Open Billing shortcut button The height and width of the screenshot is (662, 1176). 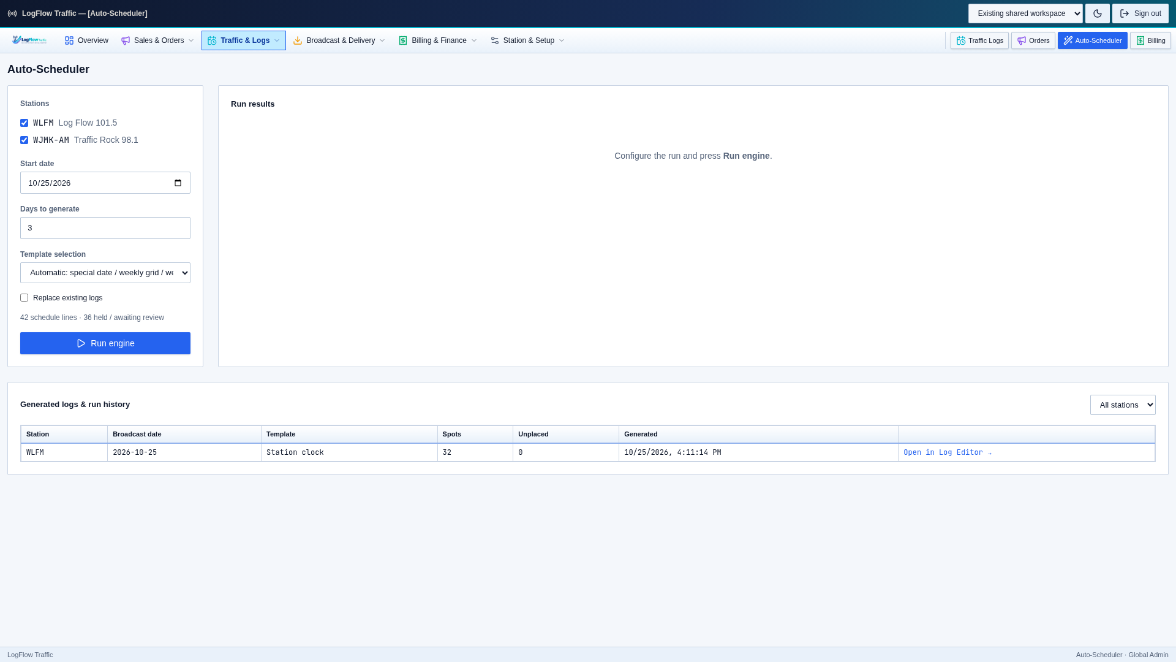1150,40
